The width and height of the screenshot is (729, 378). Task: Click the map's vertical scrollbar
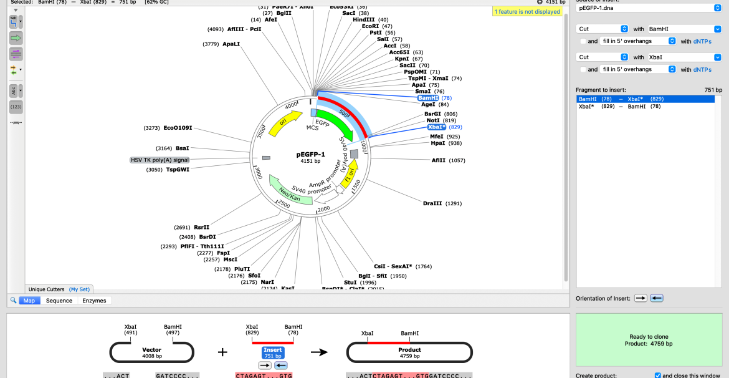click(x=566, y=149)
